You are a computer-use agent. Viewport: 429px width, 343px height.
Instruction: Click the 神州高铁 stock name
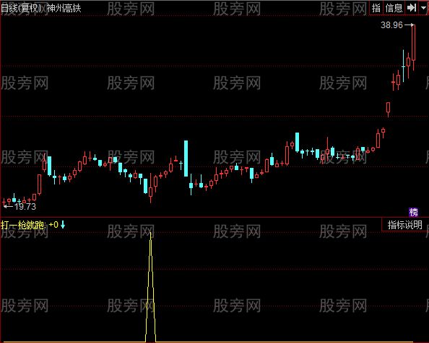[x=64, y=8]
